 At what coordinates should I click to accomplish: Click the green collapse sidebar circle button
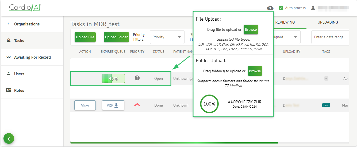click(9, 139)
